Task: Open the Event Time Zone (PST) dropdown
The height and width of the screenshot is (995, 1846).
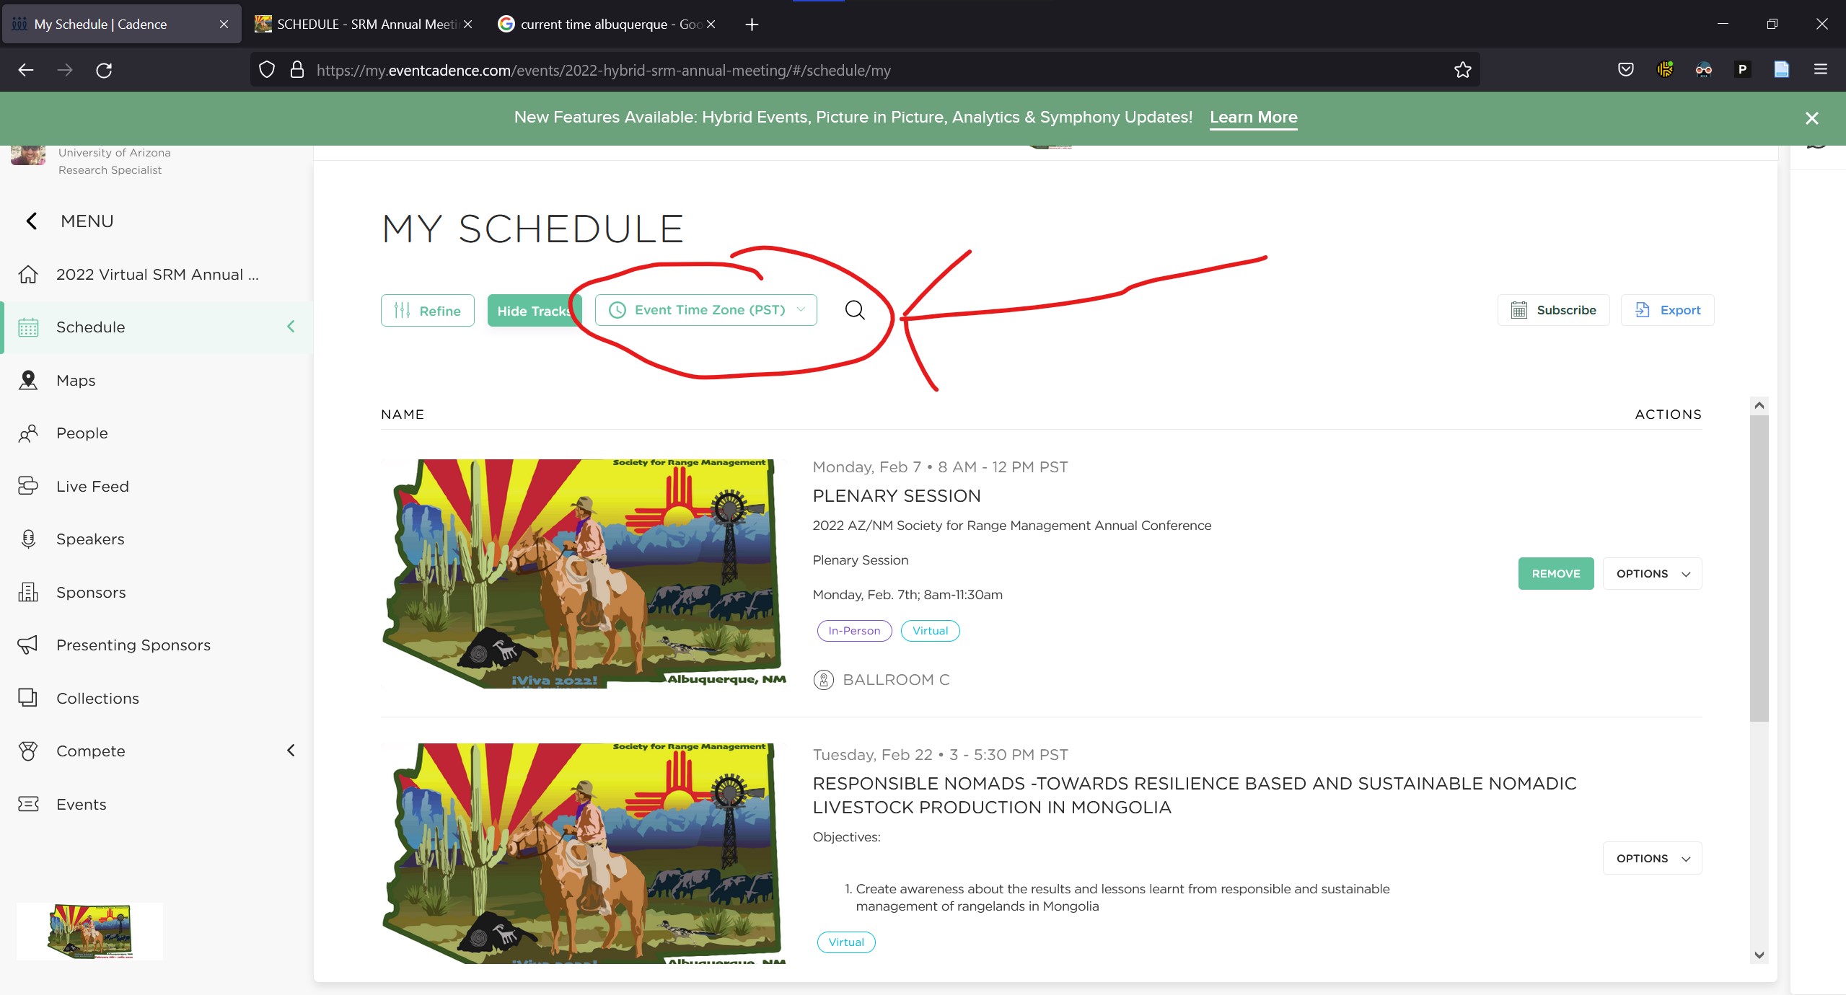Action: click(x=706, y=310)
